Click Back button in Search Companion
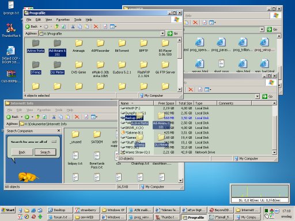Screen dimensions: 295x221 tap(22, 152)
